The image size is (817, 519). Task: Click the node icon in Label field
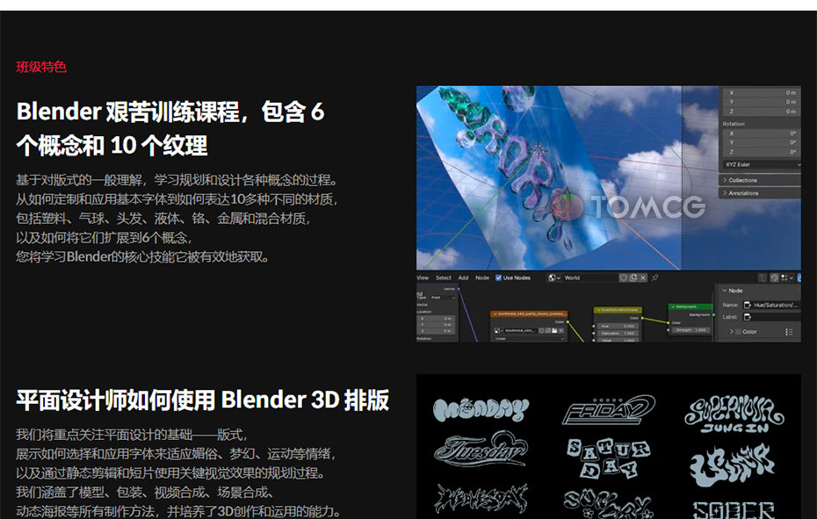[748, 317]
